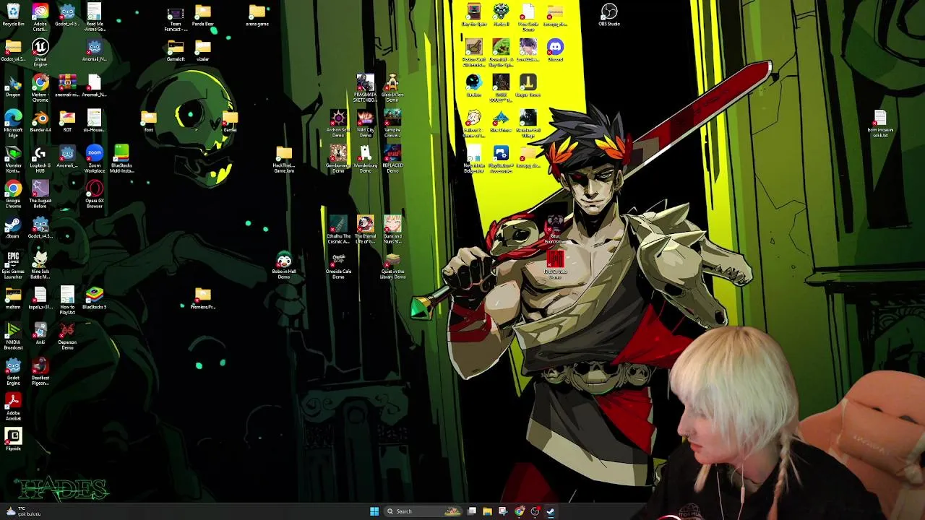Open Godot Engine desktop shortcut

(x=13, y=371)
